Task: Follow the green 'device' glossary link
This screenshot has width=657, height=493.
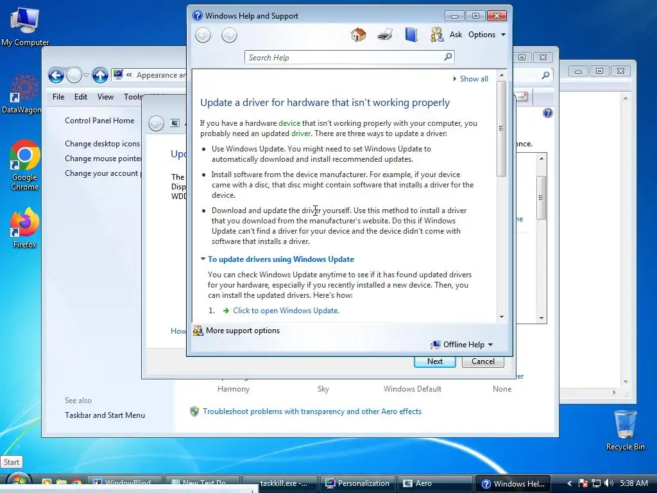Action: coord(289,123)
